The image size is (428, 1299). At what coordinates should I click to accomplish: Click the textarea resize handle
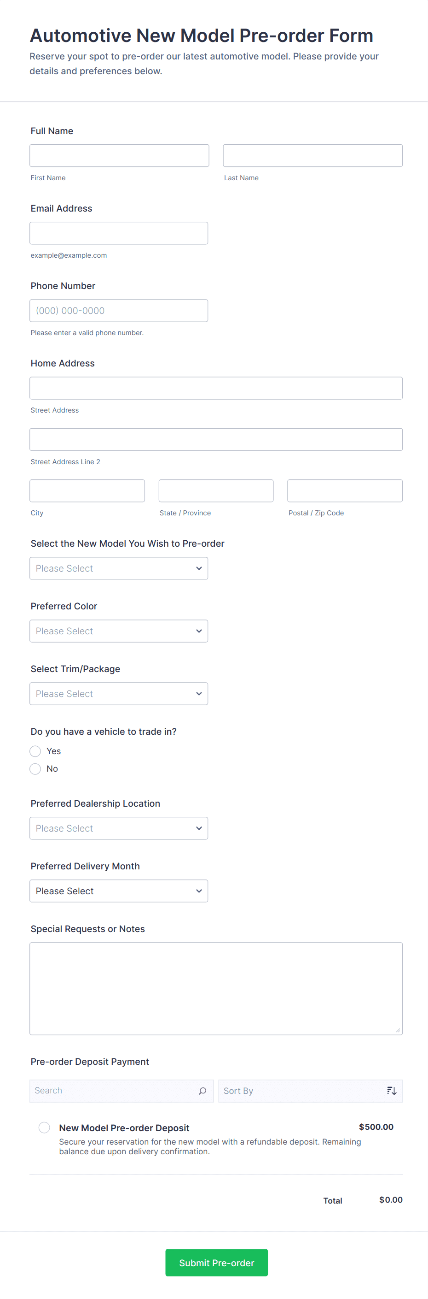(398, 1030)
